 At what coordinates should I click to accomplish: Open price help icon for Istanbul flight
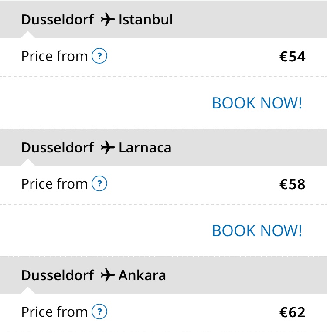99,56
